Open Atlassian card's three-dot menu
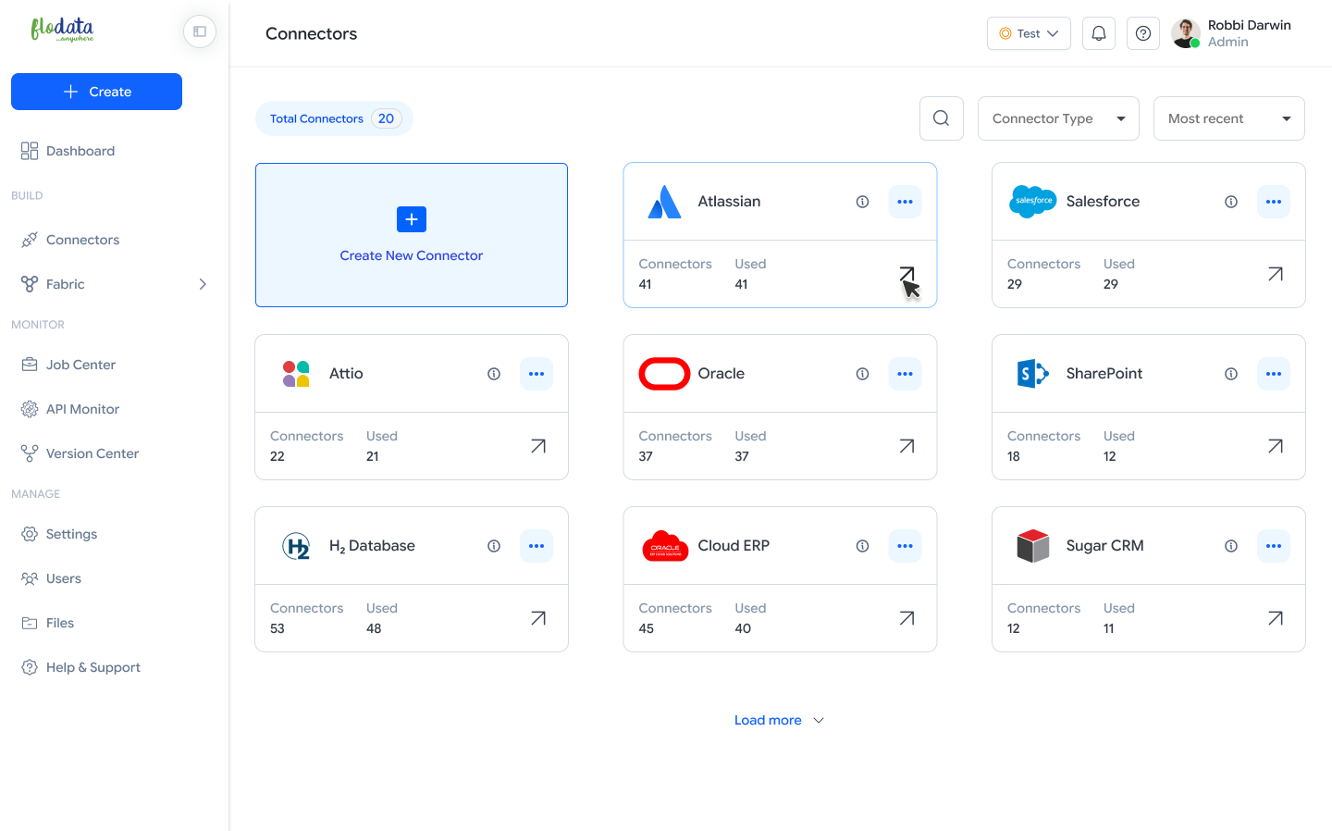 [x=905, y=202]
